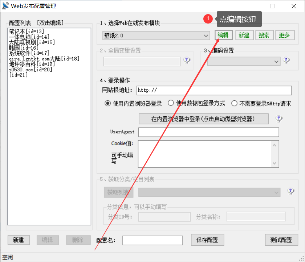The height and width of the screenshot is (262, 305).
Task: Select 使用数据包登录方式 radio option
Action: coord(171,103)
